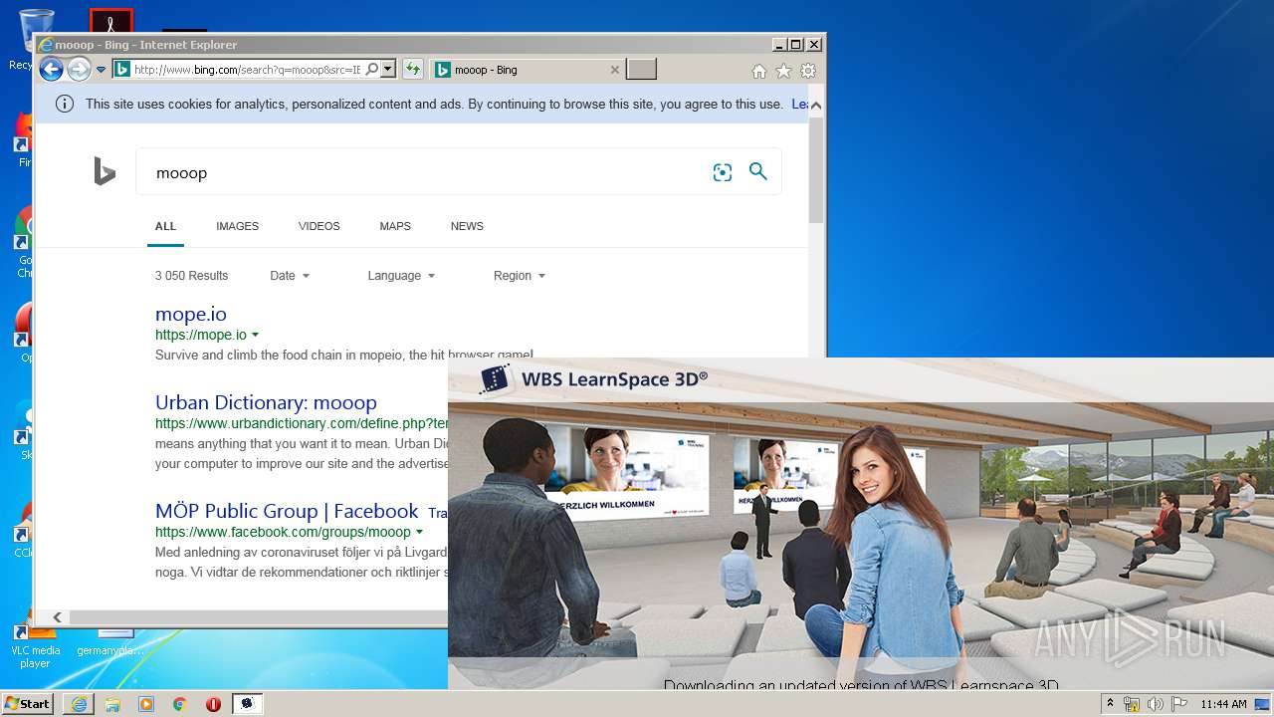Click the Bing search magnifier button
Viewport: 1274px width, 717px height.
pos(758,171)
